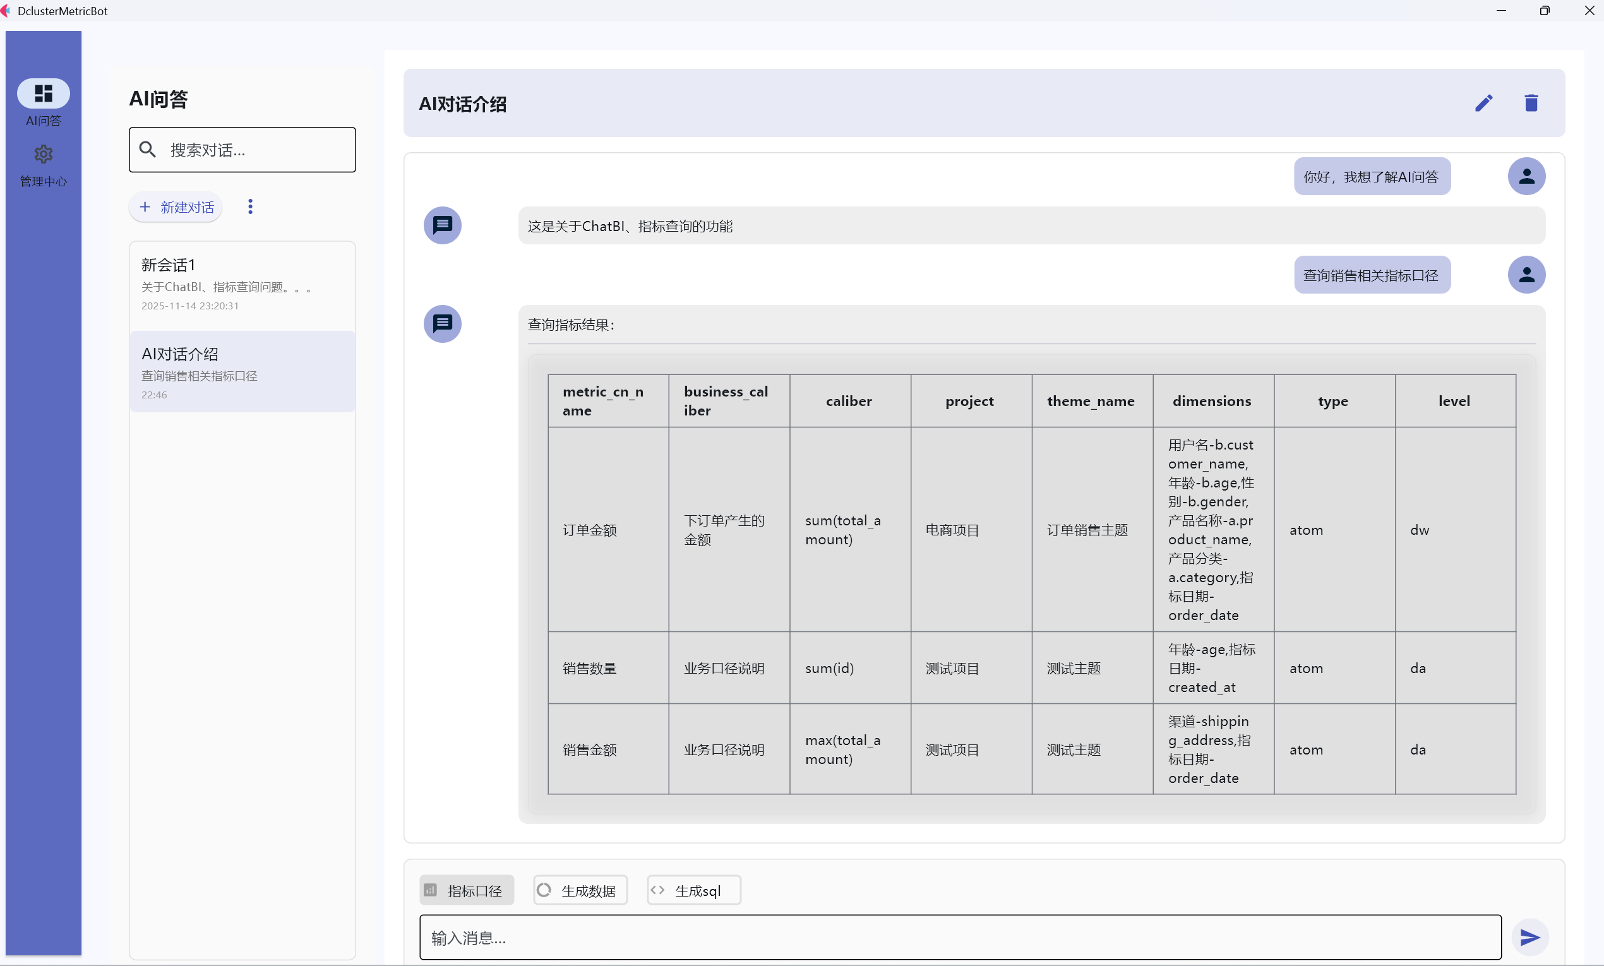Click the dimensions column header
This screenshot has width=1604, height=966.
[1212, 402]
